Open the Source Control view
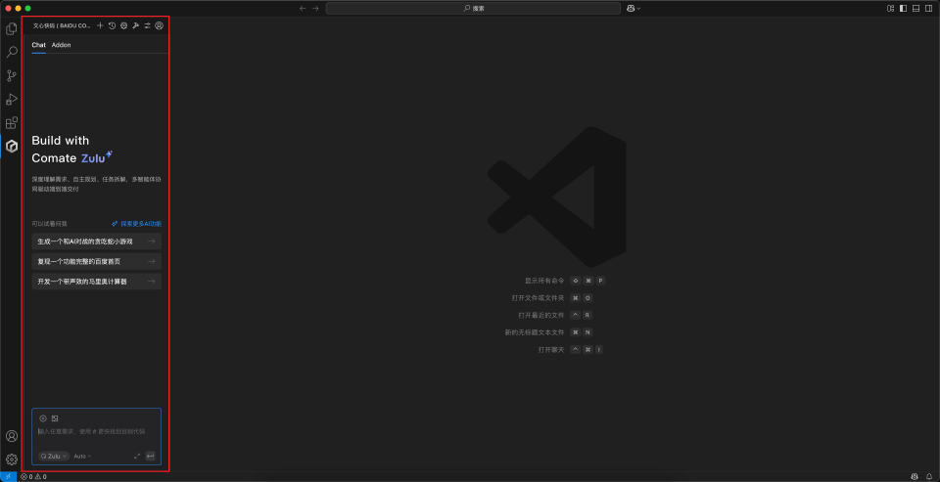940x482 pixels. pyautogui.click(x=12, y=75)
